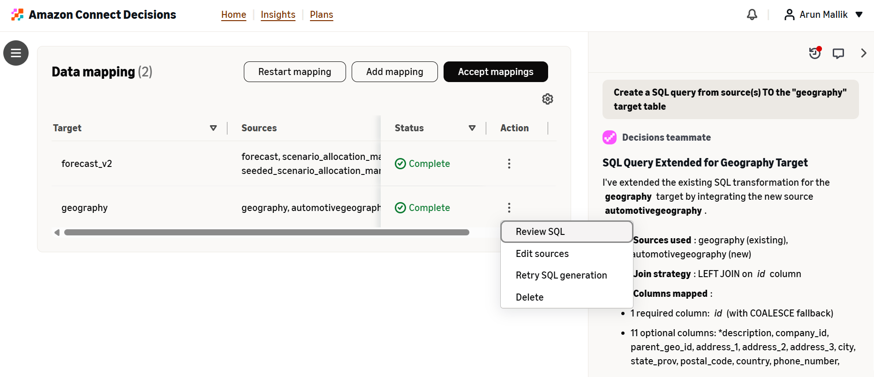Click the Action column header
The width and height of the screenshot is (874, 377).
coord(514,128)
